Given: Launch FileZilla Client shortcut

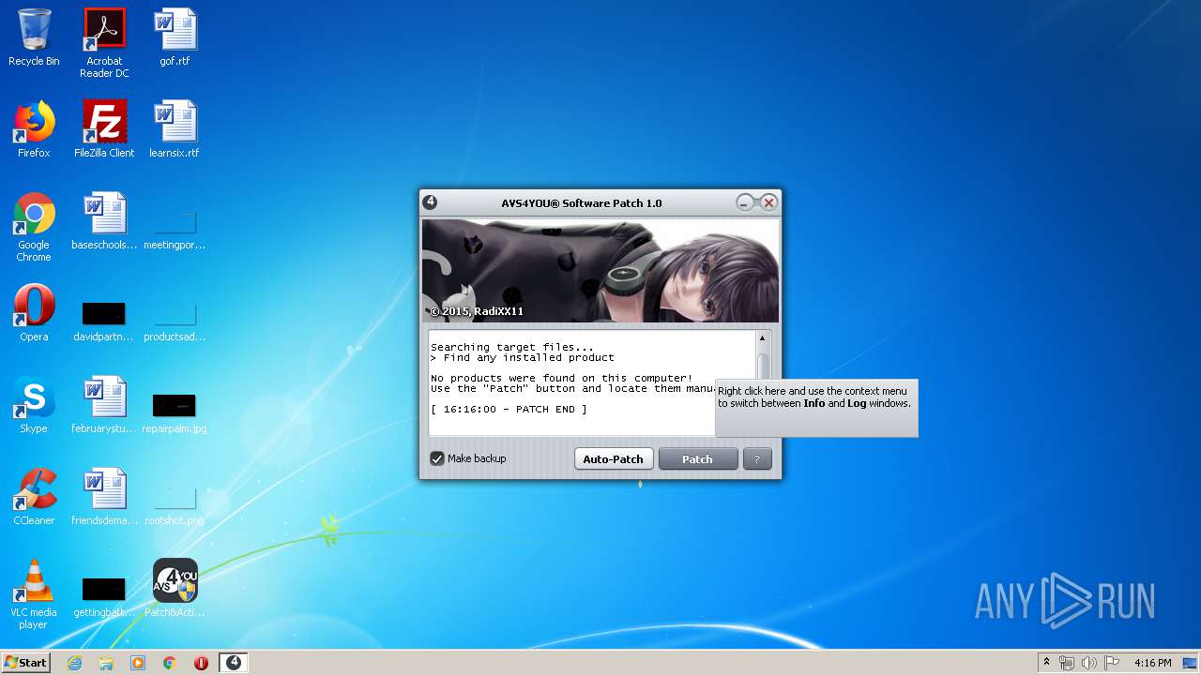Looking at the screenshot, I should tap(104, 129).
